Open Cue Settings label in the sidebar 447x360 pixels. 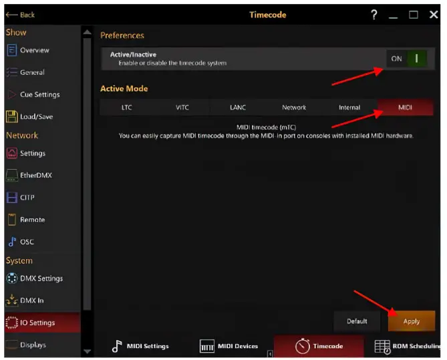click(x=40, y=94)
